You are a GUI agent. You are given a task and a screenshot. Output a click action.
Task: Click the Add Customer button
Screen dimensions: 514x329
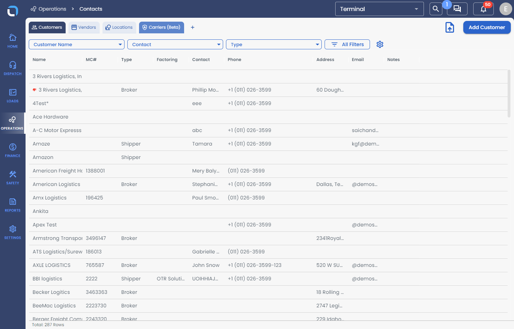coord(487,27)
